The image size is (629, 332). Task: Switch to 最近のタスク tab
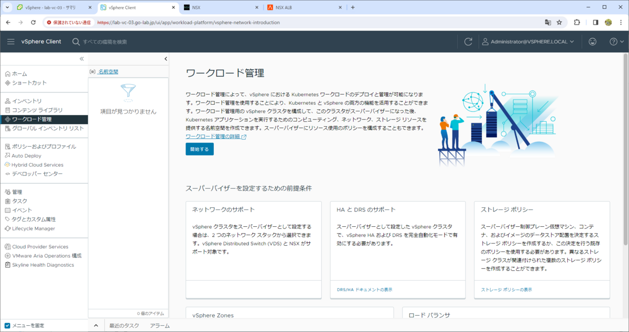coord(124,326)
